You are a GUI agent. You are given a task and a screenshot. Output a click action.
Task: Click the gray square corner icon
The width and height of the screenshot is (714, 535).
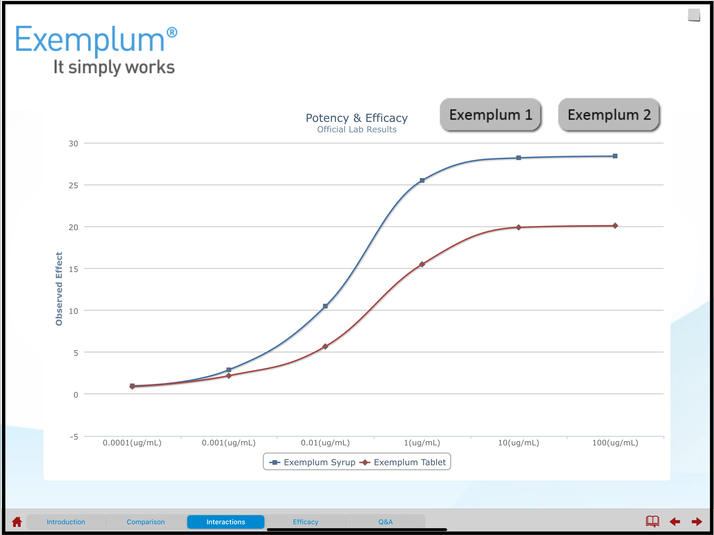tap(694, 15)
